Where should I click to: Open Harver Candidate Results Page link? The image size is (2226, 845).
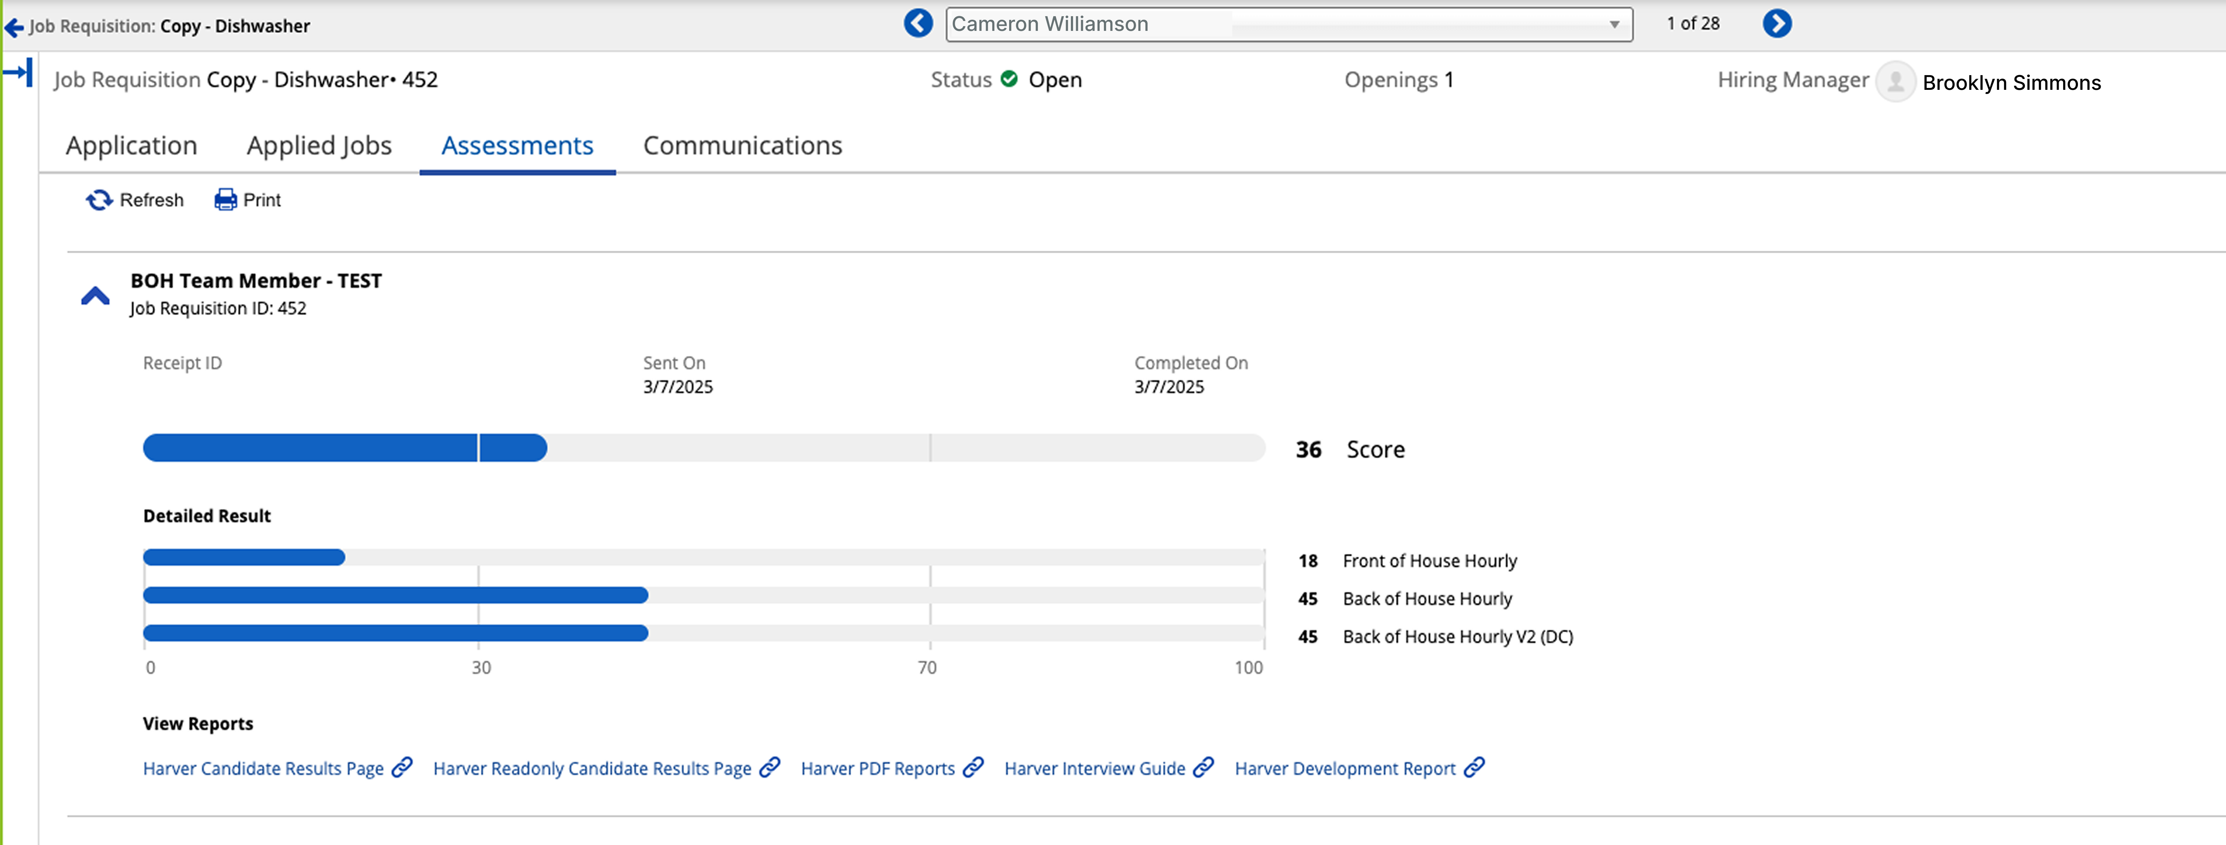[263, 768]
